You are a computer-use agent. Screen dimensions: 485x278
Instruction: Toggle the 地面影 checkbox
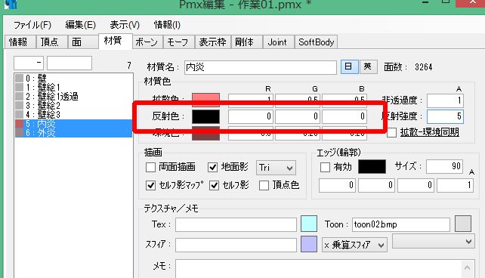tap(212, 167)
